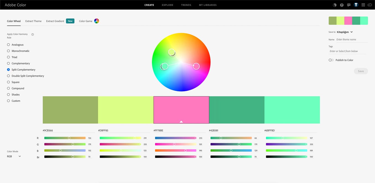
Task: Enable the Publish to Color toggle
Action: pyautogui.click(x=331, y=60)
